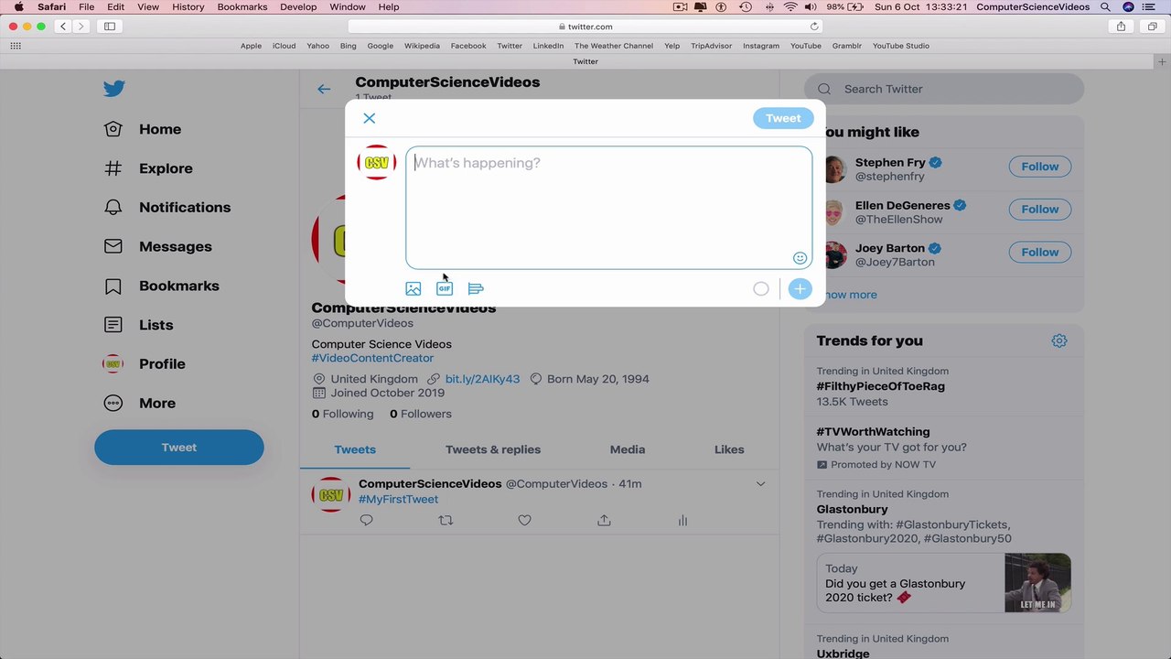Open Safari Bookmarks menu
The width and height of the screenshot is (1171, 659).
click(x=242, y=7)
